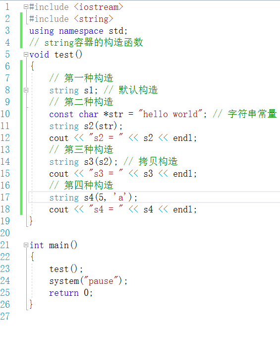Click line number 27 in the gutter

tap(5, 316)
